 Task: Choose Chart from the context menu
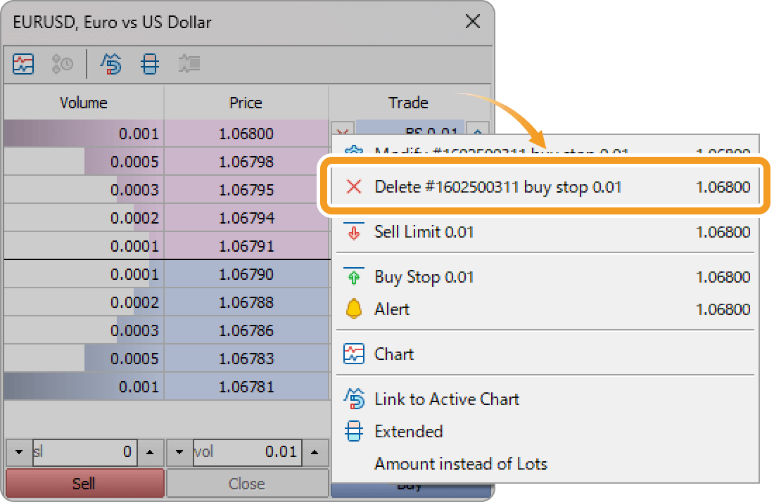tap(393, 354)
